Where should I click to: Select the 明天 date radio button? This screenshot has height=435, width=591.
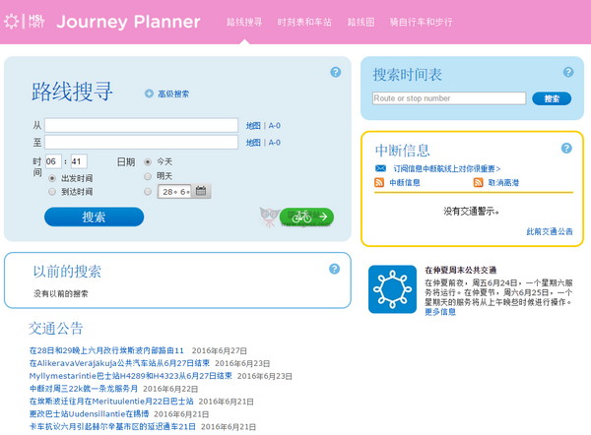pyautogui.click(x=148, y=176)
